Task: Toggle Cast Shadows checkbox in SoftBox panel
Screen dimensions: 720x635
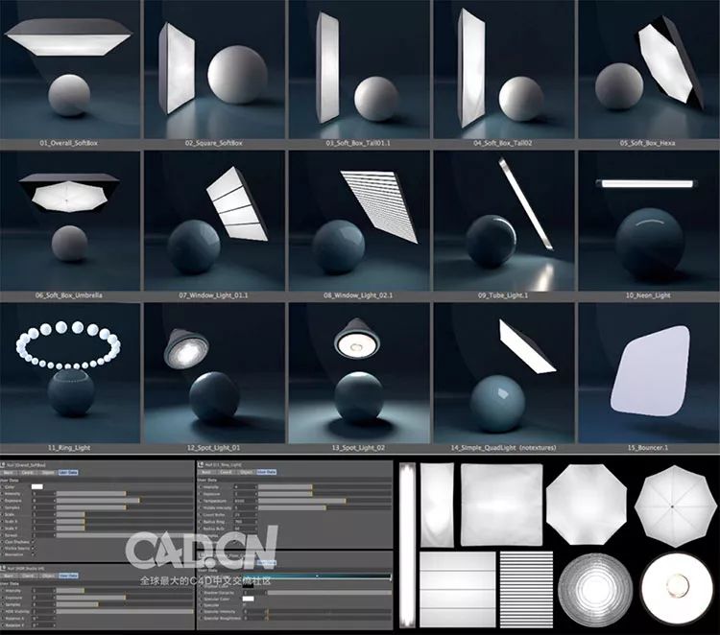Action: (34, 540)
